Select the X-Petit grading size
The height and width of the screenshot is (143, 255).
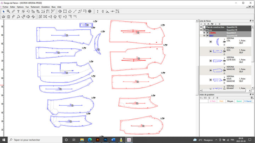click(212, 101)
